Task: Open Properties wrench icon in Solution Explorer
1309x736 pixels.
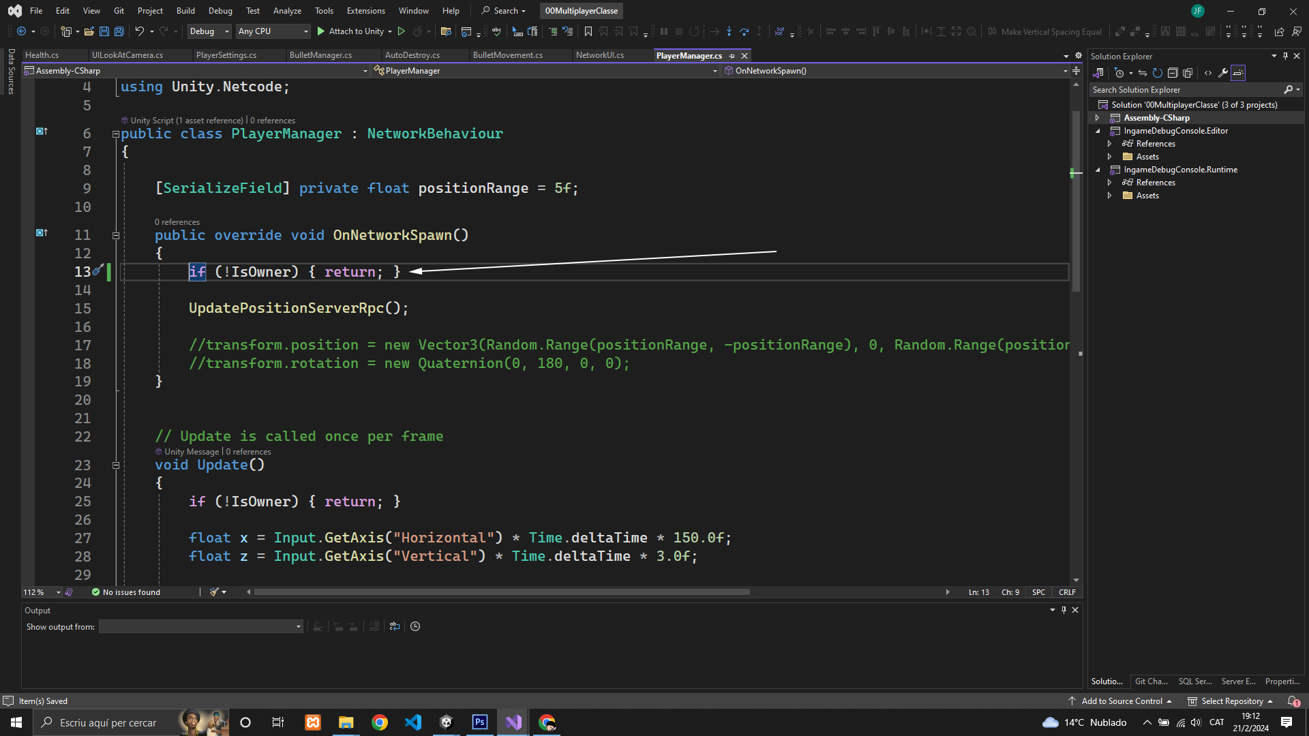Action: (x=1223, y=73)
